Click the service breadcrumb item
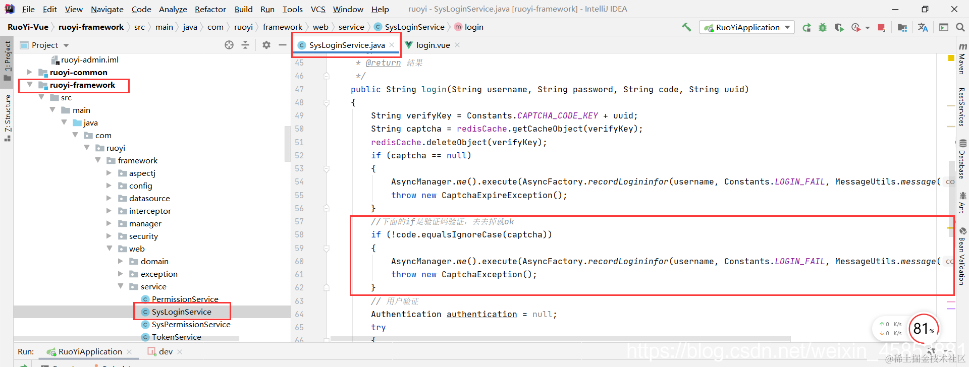This screenshot has height=367, width=969. coord(351,27)
